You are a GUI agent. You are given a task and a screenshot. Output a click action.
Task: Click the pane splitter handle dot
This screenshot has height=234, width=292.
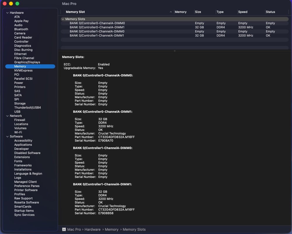(175, 51)
